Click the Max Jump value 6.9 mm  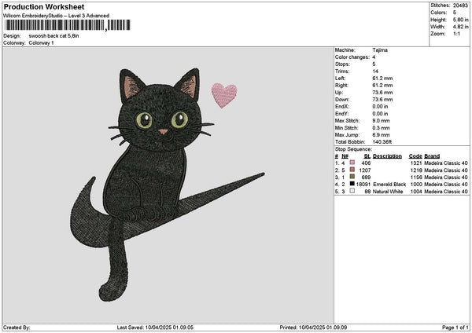[381, 135]
